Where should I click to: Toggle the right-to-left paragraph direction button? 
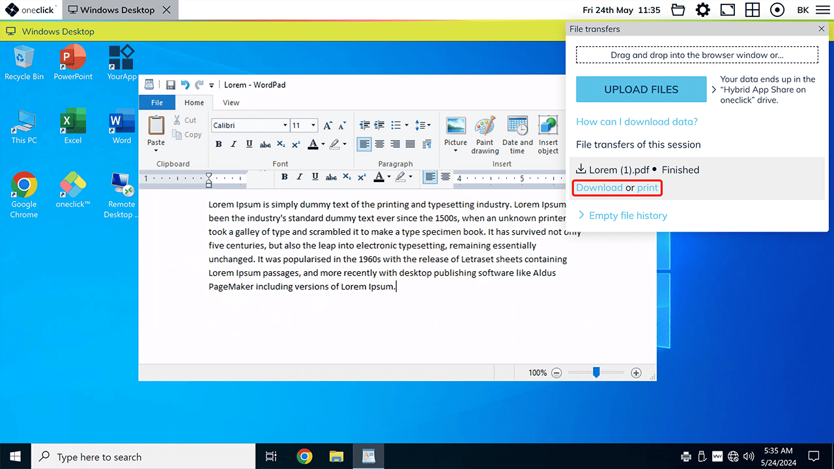(x=427, y=144)
